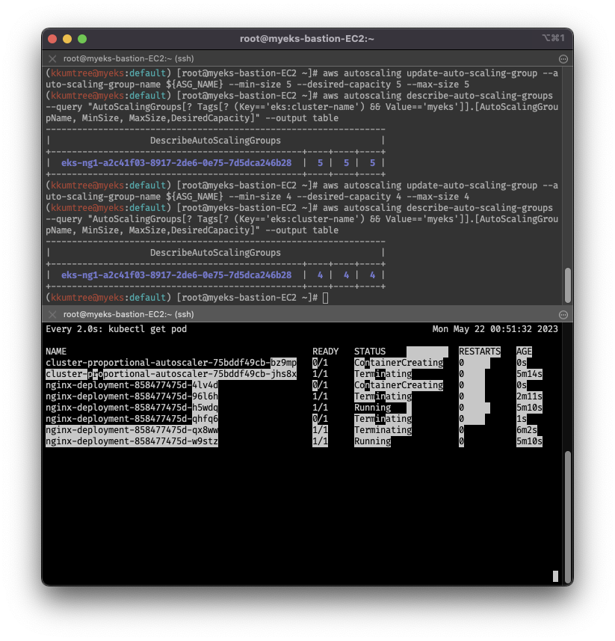Click the block cursor at bottom of lower pane
This screenshot has height=641, width=615.
point(555,576)
